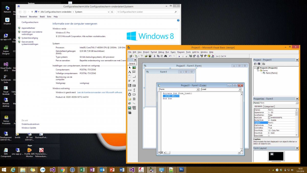307x173 pixels.
Task: Open the Systeembeveiliging link
Action: [30, 38]
